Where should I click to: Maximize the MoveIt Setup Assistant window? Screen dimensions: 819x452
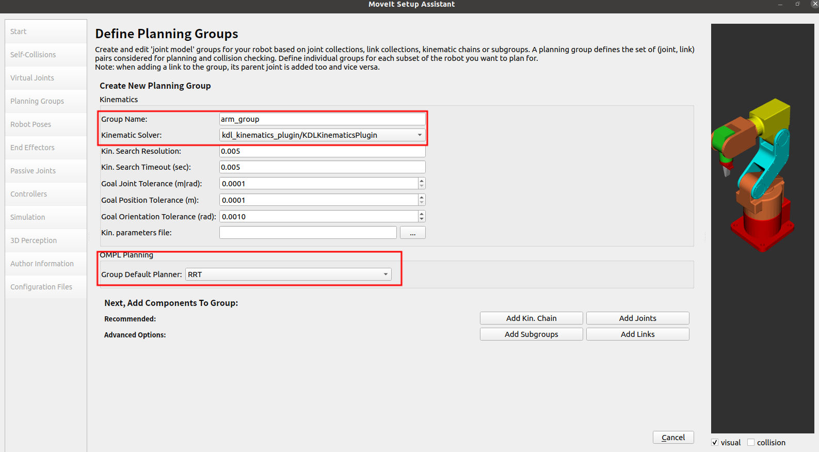coord(797,4)
